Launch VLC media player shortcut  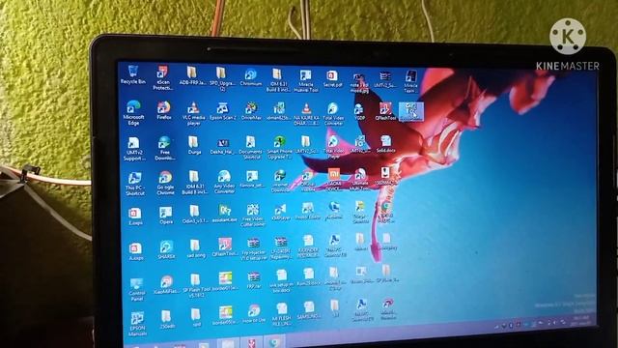(193, 114)
